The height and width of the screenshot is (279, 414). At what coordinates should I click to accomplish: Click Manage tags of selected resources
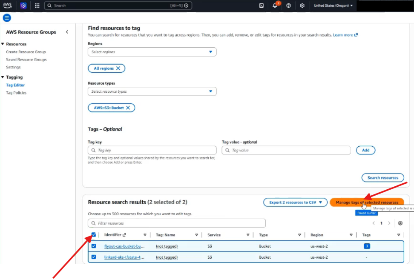pos(367,202)
